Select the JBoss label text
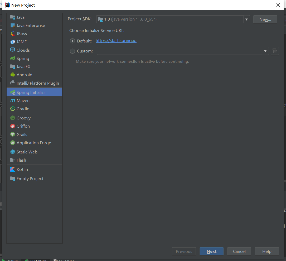Image resolution: width=286 pixels, height=261 pixels. pos(22,34)
